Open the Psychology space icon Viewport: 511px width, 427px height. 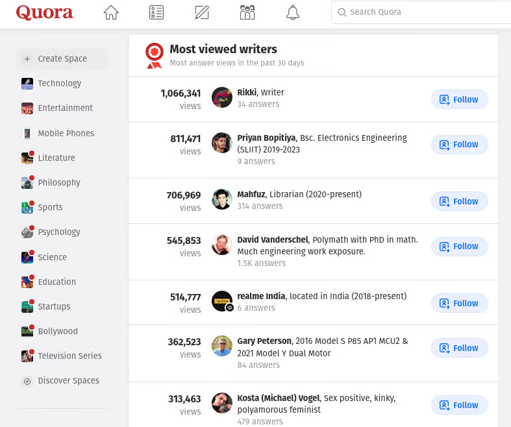(x=27, y=232)
